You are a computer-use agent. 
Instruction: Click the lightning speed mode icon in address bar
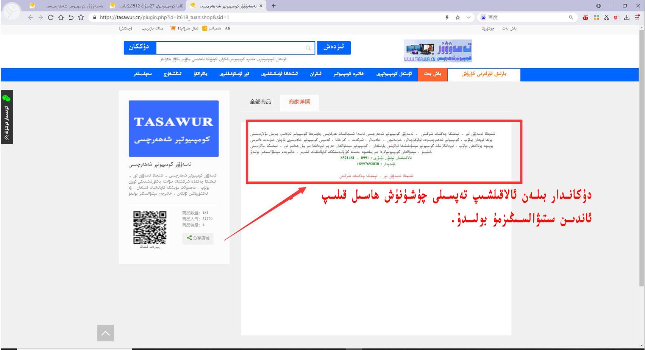point(447,17)
